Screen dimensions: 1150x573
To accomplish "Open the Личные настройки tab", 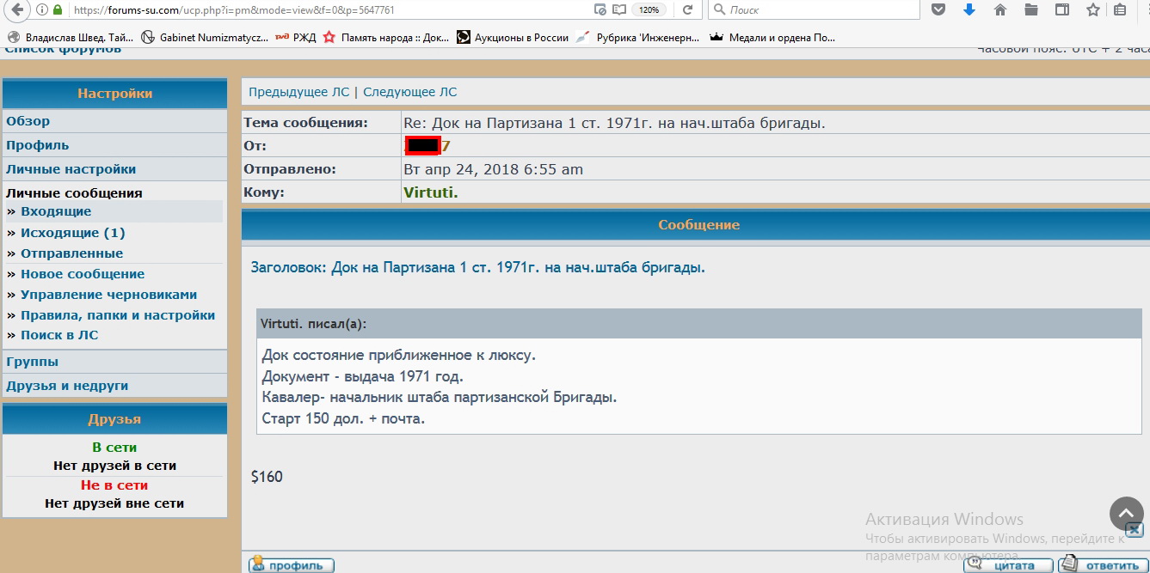I will coord(71,169).
